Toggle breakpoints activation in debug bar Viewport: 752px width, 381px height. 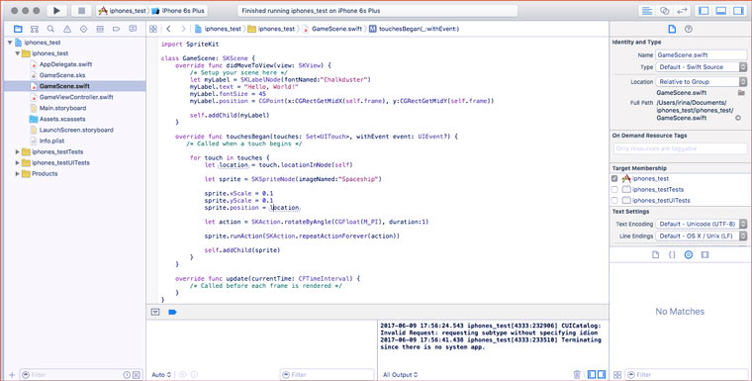172,312
